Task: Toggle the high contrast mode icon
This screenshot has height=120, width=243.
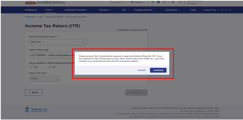Action: (x=173, y=2)
